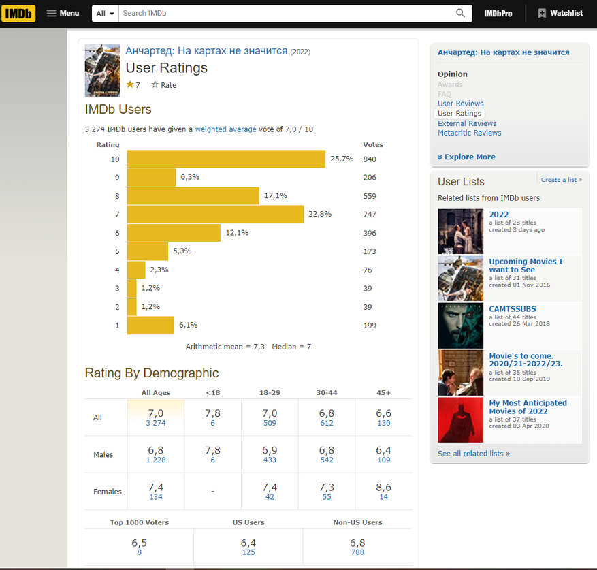
Task: Open the 542 Males 30-44 votes link
Action: click(327, 460)
